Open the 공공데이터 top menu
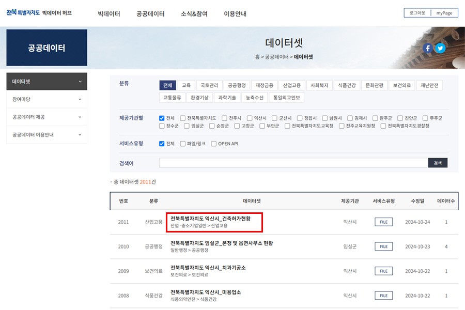This screenshot has width=465, height=310. [x=150, y=13]
